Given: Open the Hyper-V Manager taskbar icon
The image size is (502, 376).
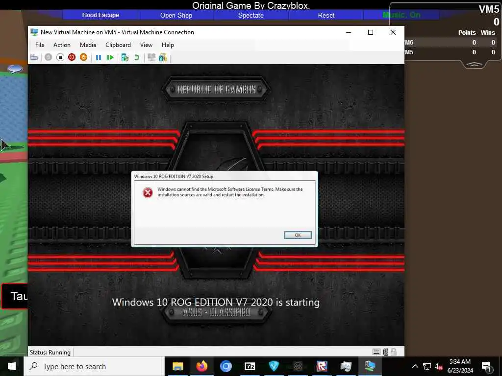Looking at the screenshot, I should pos(346,366).
